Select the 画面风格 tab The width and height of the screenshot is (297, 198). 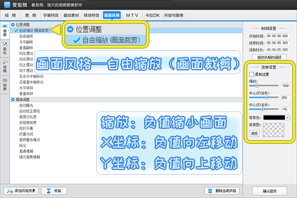coord(112,15)
